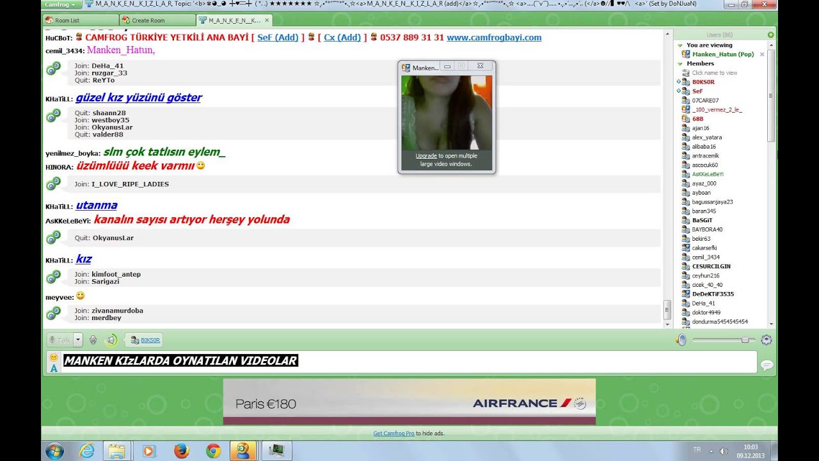Screen dimensions: 819x461
Task: Open the SeF (Add) link
Action: point(278,37)
